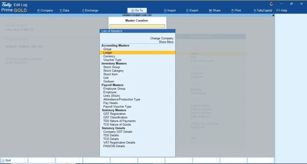This screenshot has height=164, width=307.
Task: Select the highlighted Ledger master
Action: tap(137, 53)
